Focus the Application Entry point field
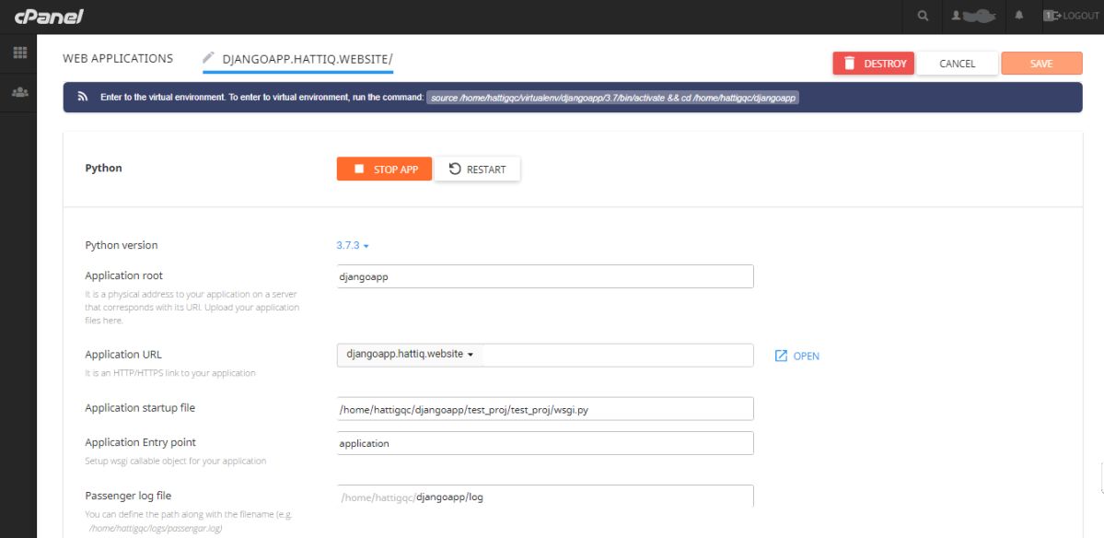 tap(545, 444)
